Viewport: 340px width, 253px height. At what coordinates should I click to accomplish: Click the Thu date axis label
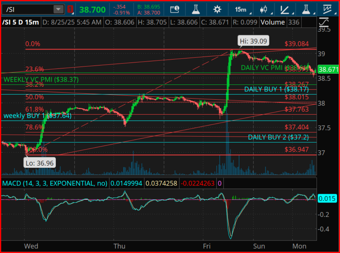[x=119, y=246]
